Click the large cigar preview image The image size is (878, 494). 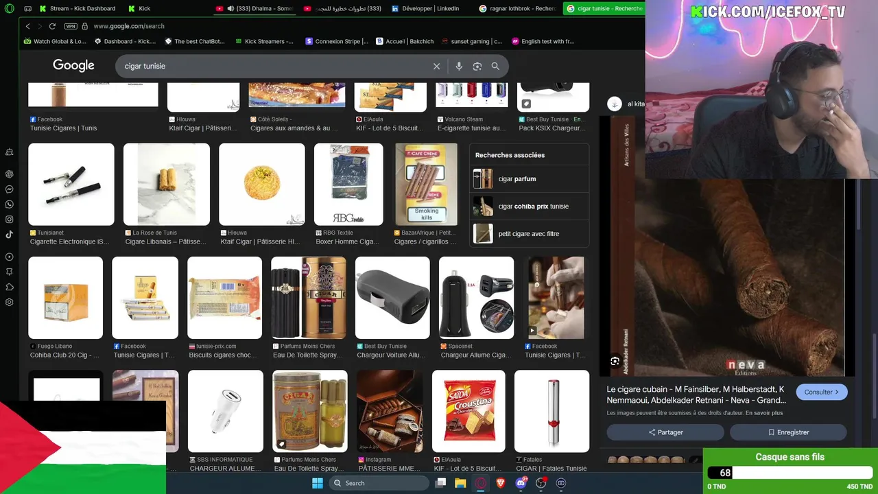[x=727, y=274]
